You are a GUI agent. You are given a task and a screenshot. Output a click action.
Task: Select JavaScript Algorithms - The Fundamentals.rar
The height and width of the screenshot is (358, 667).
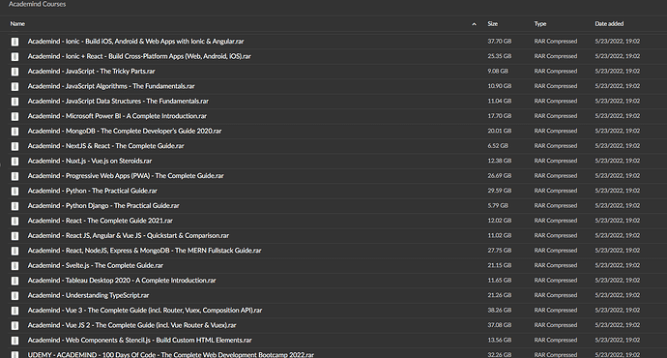(111, 86)
